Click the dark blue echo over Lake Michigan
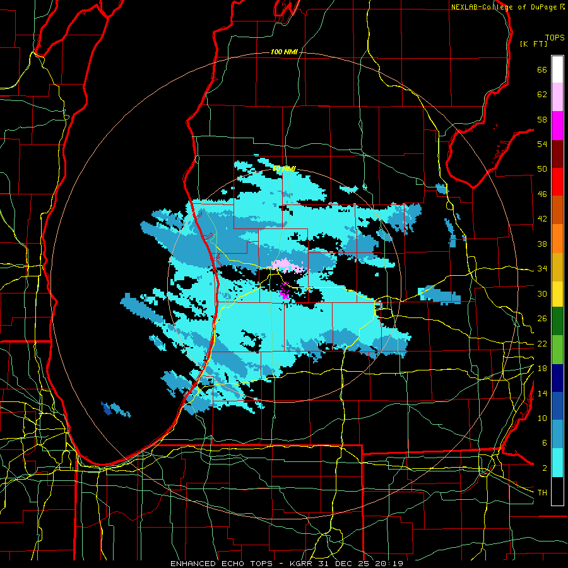Viewport: 568px width, 568px height. tap(107, 410)
